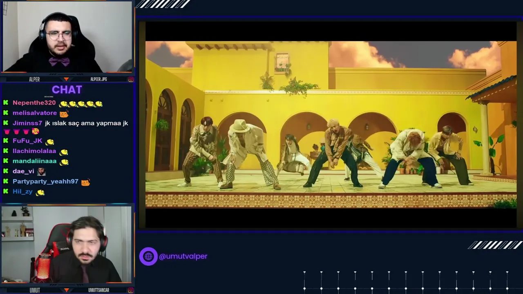This screenshot has width=523, height=294.
Task: Click the Nepenthe320 username in chat
Action: pos(34,103)
